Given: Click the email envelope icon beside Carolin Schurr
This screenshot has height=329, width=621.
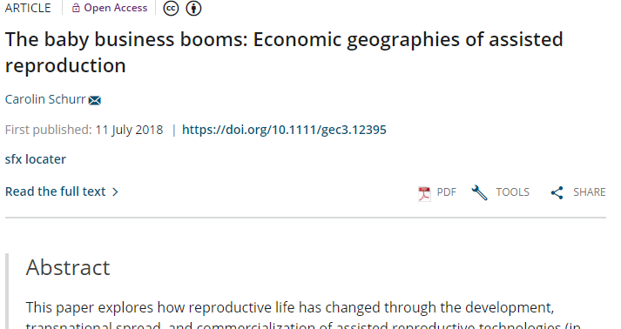Looking at the screenshot, I should (x=95, y=100).
